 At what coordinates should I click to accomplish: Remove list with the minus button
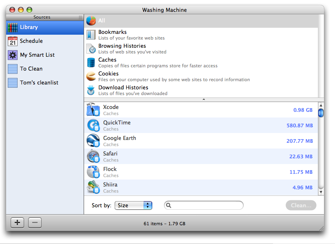(x=35, y=223)
